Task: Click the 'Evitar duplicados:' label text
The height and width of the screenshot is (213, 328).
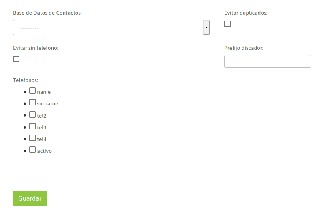Action: (x=246, y=13)
